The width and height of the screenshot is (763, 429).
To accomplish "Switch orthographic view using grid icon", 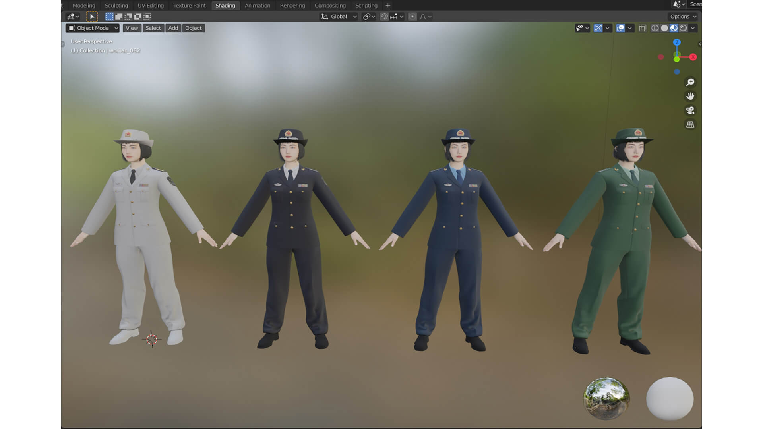I will 690,124.
